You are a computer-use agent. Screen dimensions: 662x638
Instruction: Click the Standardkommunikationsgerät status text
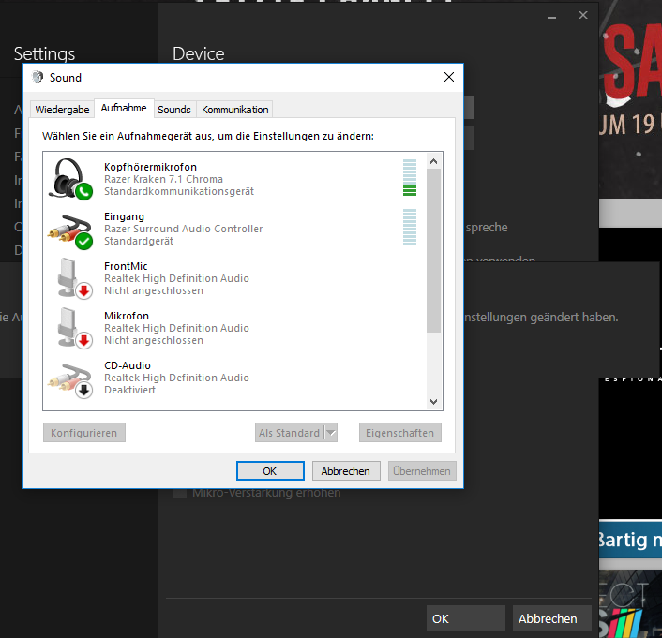(x=179, y=191)
